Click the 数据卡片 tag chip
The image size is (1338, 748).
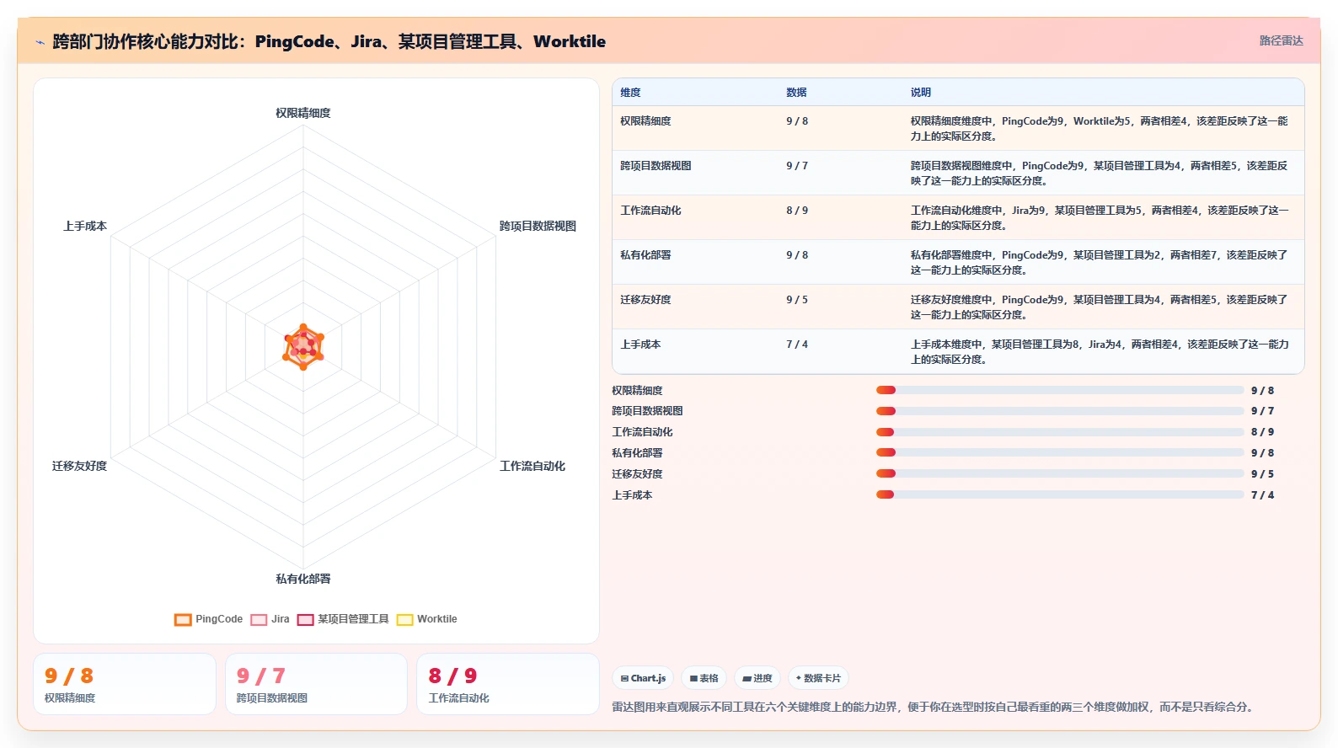click(x=818, y=678)
